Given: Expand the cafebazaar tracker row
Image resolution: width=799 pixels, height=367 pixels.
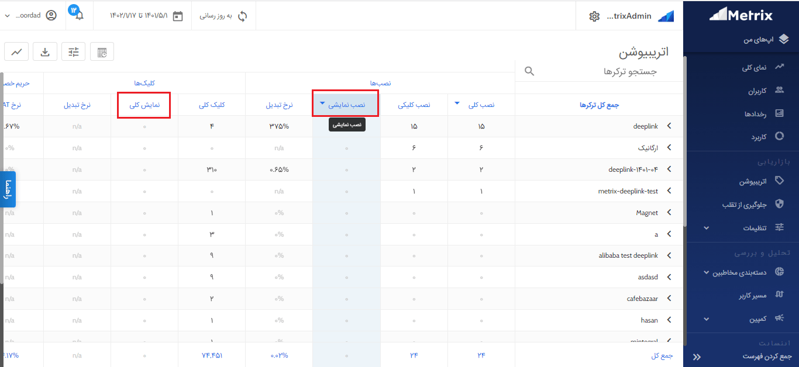Looking at the screenshot, I should click(669, 299).
